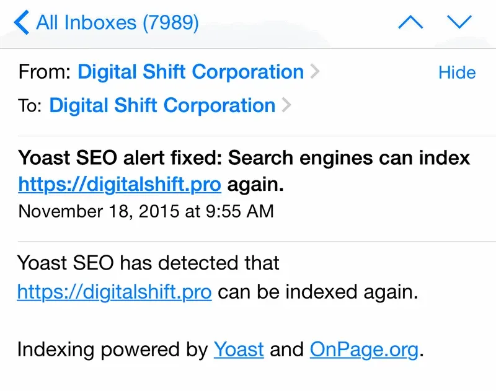The width and height of the screenshot is (496, 391).
Task: Tap the 'Indexing powered by' text
Action: [x=112, y=349]
